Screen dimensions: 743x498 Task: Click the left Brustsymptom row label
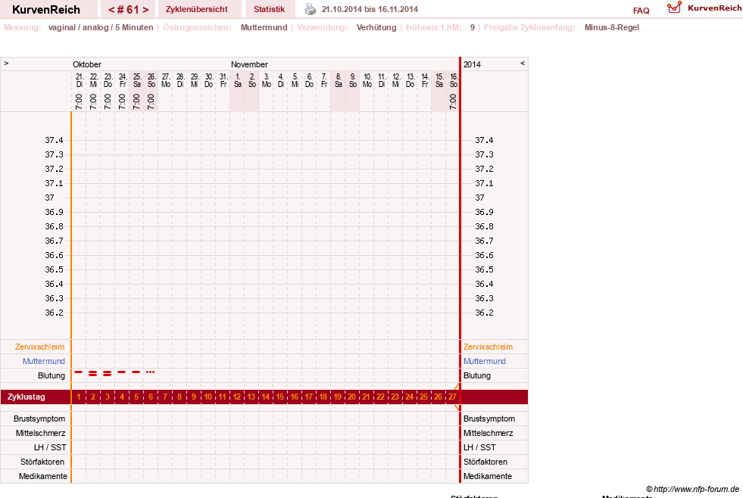[39, 419]
